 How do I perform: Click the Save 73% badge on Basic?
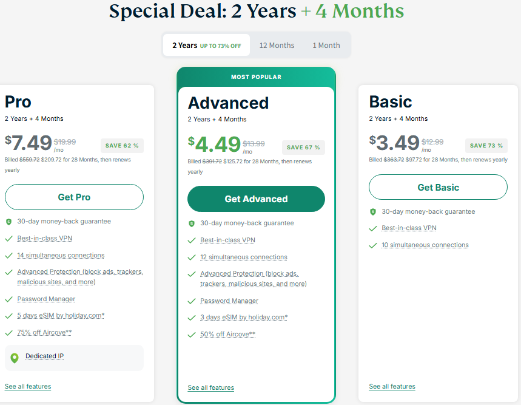click(x=486, y=146)
